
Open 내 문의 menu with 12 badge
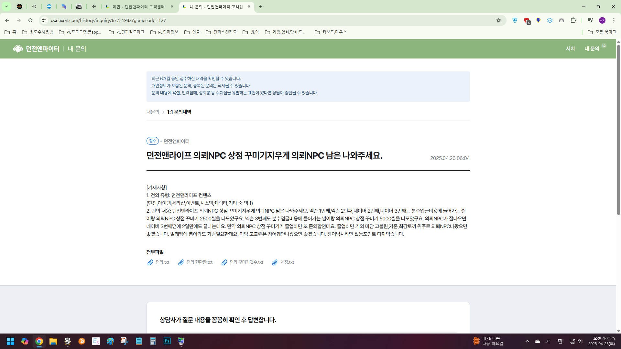(x=592, y=48)
